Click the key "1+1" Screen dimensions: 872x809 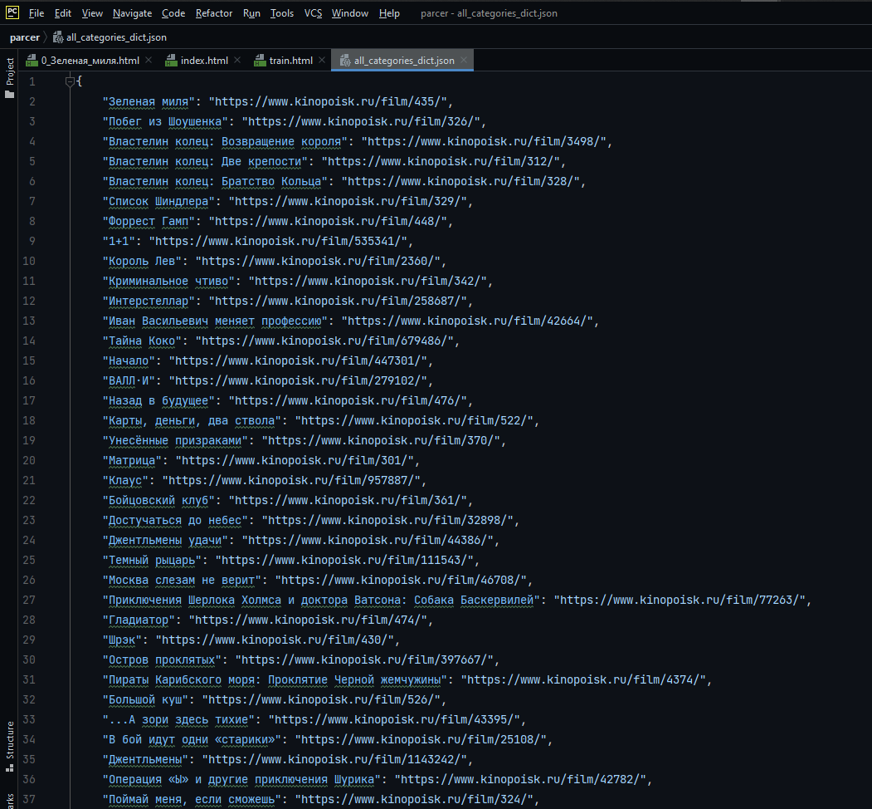[119, 241]
